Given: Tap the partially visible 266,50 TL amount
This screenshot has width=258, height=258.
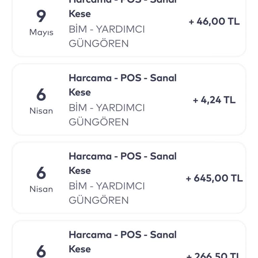Looking at the screenshot, I should 214,255.
